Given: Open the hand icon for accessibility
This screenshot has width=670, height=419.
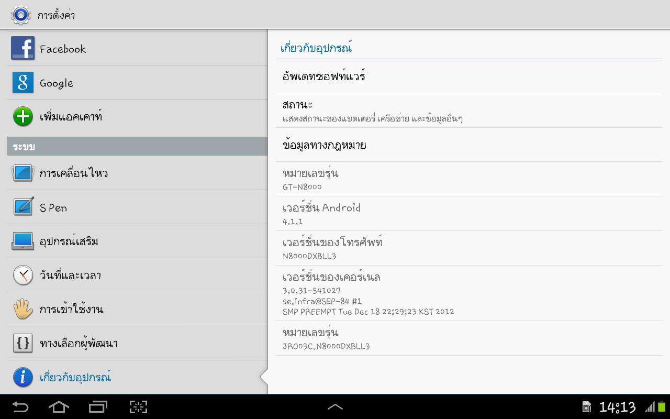Looking at the screenshot, I should click(x=23, y=309).
